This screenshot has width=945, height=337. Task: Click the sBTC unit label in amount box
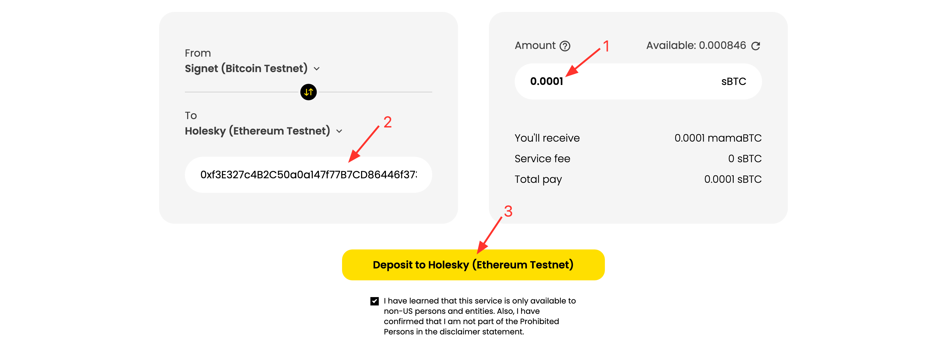point(733,81)
